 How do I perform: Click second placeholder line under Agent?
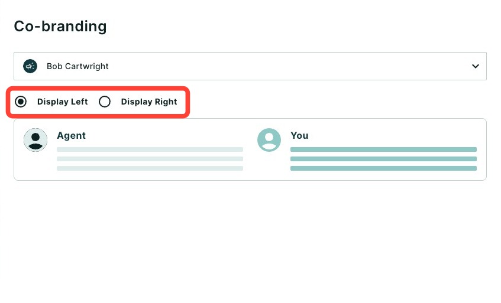(150, 159)
